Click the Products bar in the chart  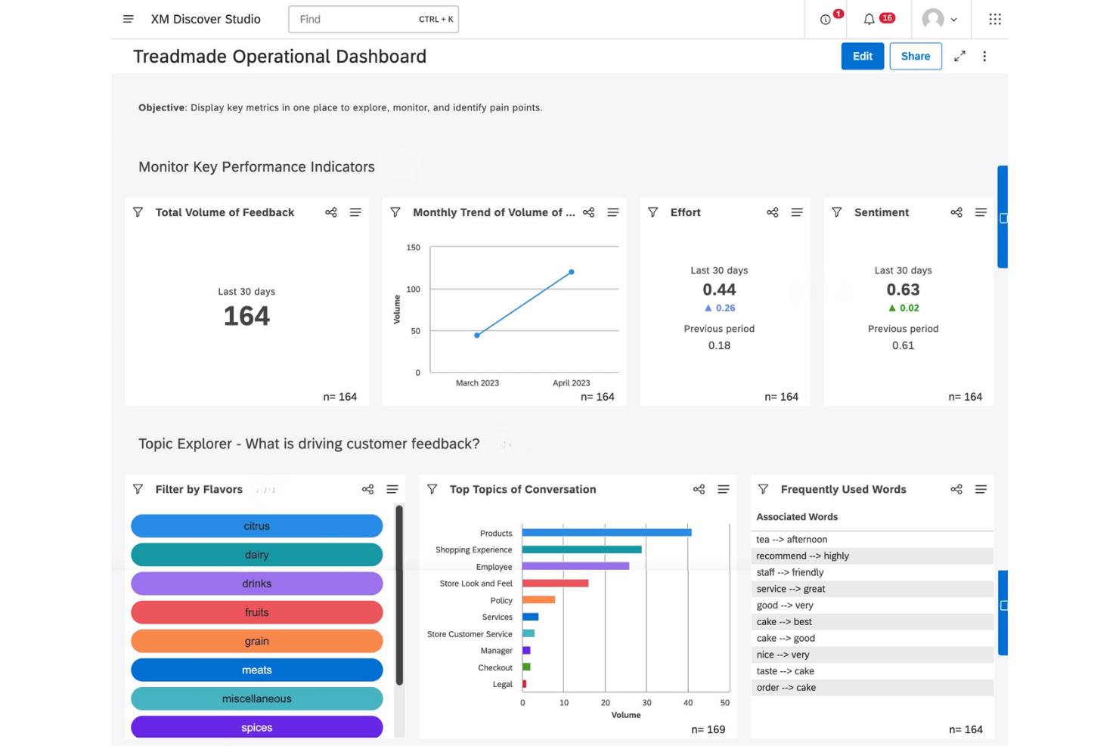[606, 533]
